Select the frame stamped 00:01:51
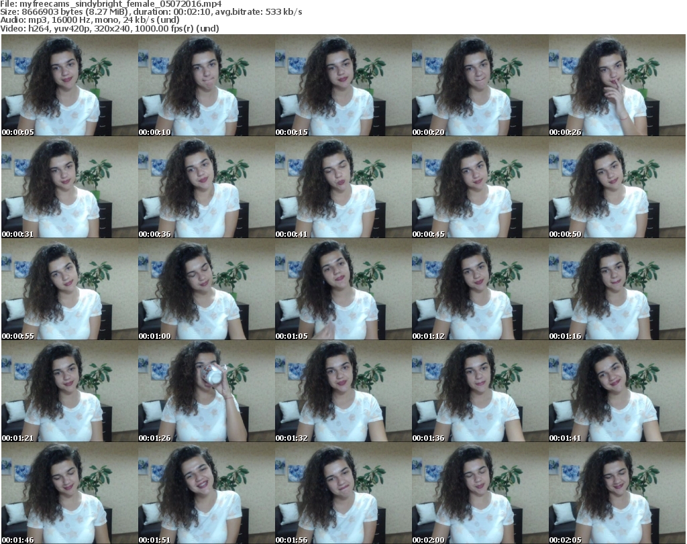 pyautogui.click(x=207, y=493)
